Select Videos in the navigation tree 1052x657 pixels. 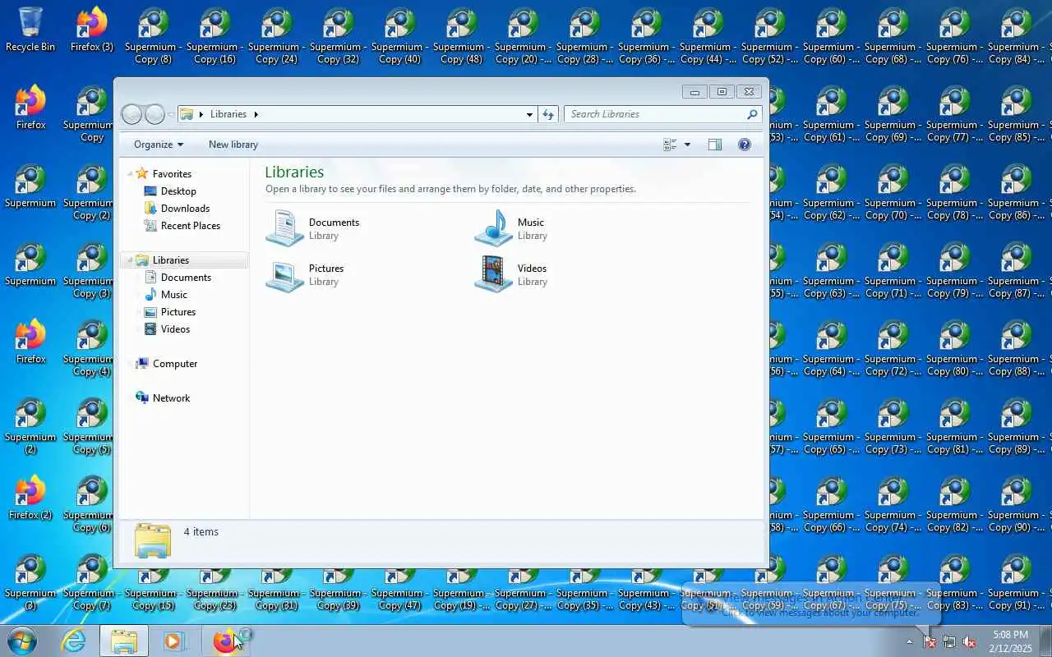pos(175,328)
